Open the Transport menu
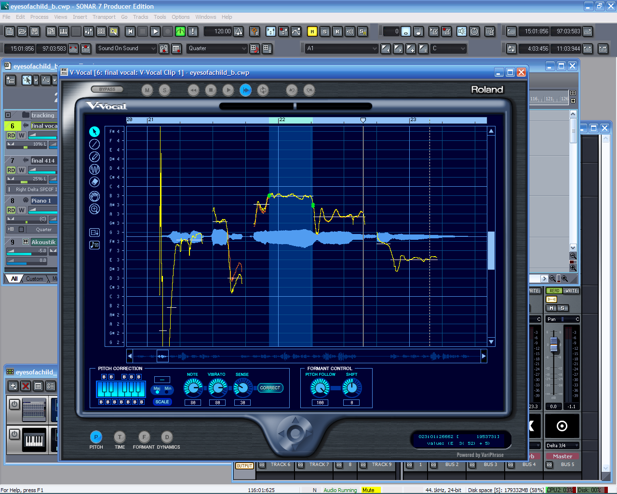Screen dimensions: 617x494 104,17
